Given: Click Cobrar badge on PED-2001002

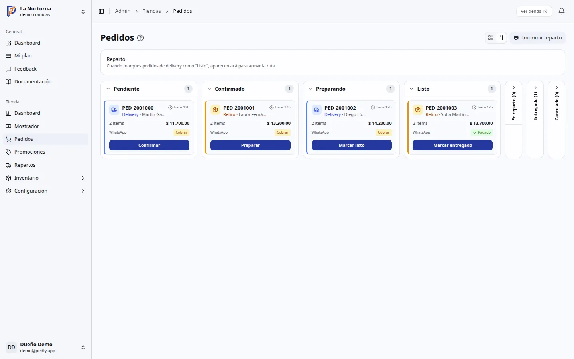Looking at the screenshot, I should point(384,132).
